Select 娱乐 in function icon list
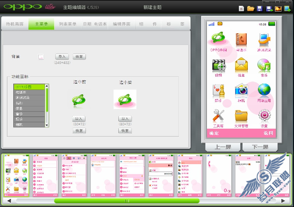Viewport: 294px width, 207px height. 29,119
